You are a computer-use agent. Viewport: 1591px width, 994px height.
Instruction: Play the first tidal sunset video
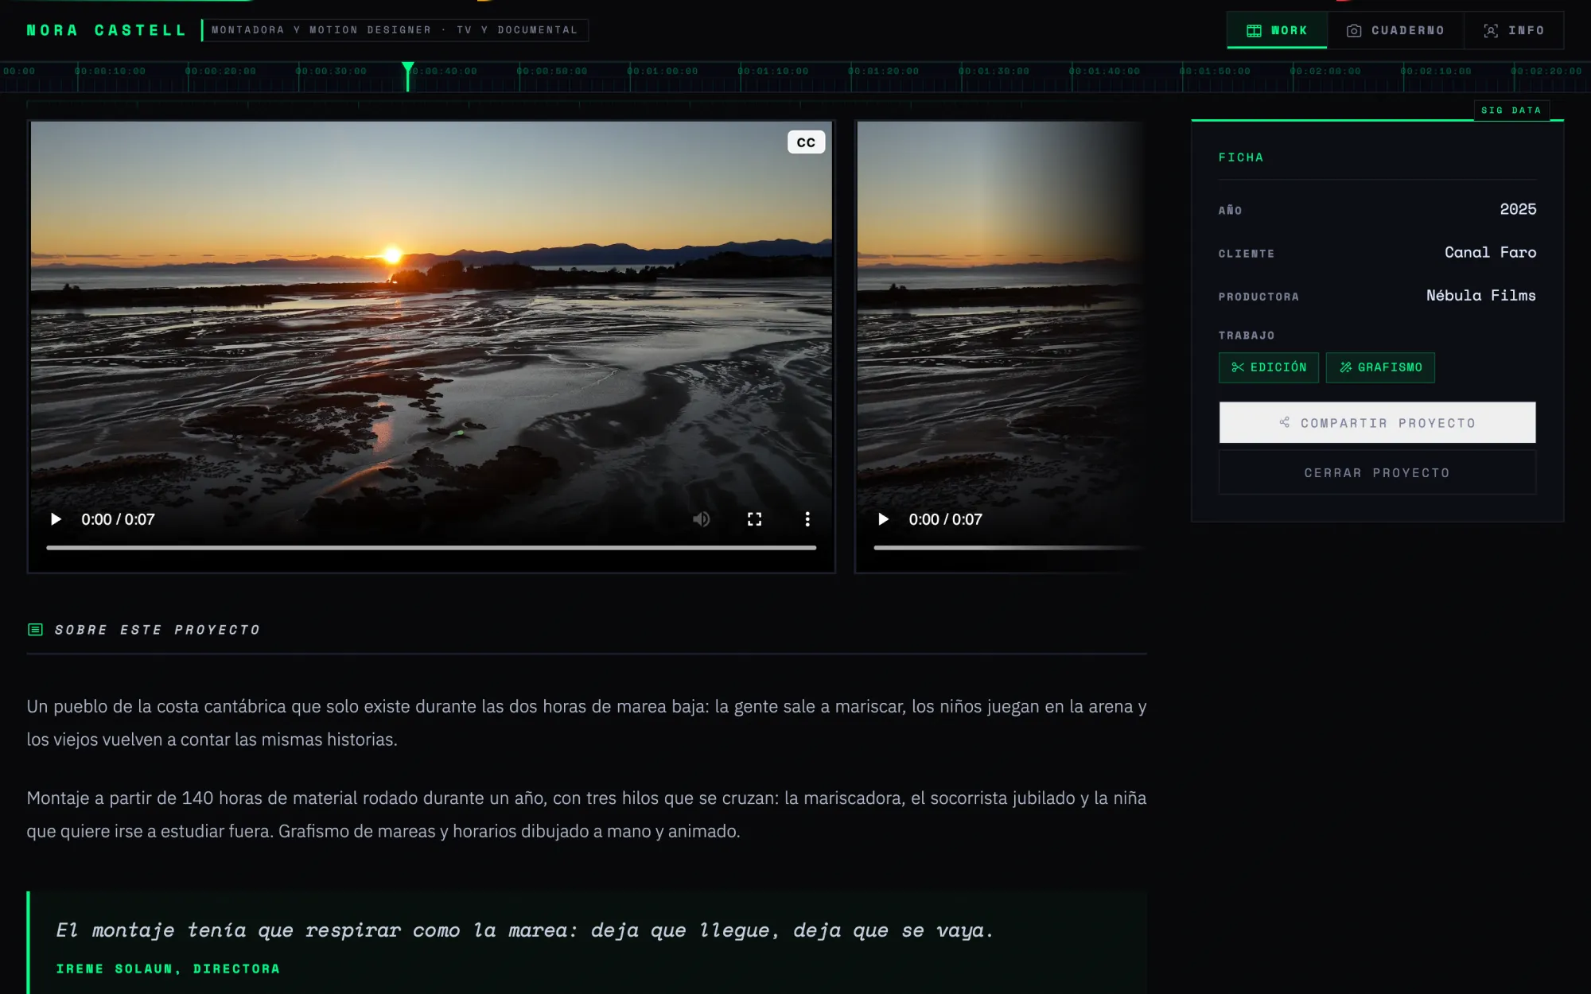tap(56, 519)
